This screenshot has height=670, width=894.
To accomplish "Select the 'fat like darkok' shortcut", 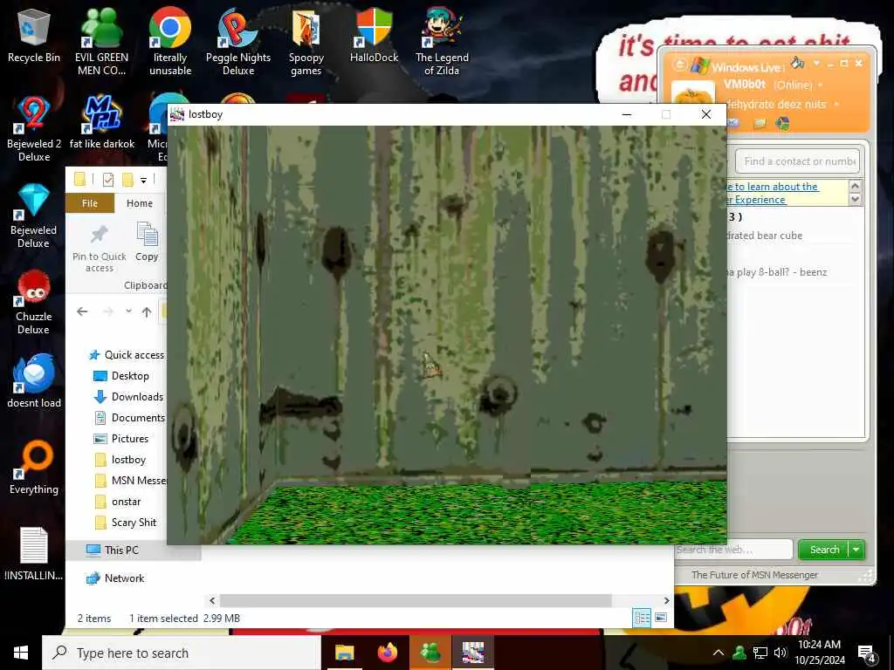I will tap(101, 122).
